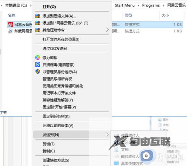This screenshot has height=166, width=187.
Task: Choose 以管理员身份运行(A)
Action: click(x=60, y=72)
